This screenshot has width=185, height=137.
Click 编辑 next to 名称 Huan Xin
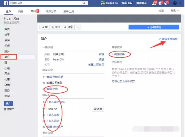click(101, 59)
